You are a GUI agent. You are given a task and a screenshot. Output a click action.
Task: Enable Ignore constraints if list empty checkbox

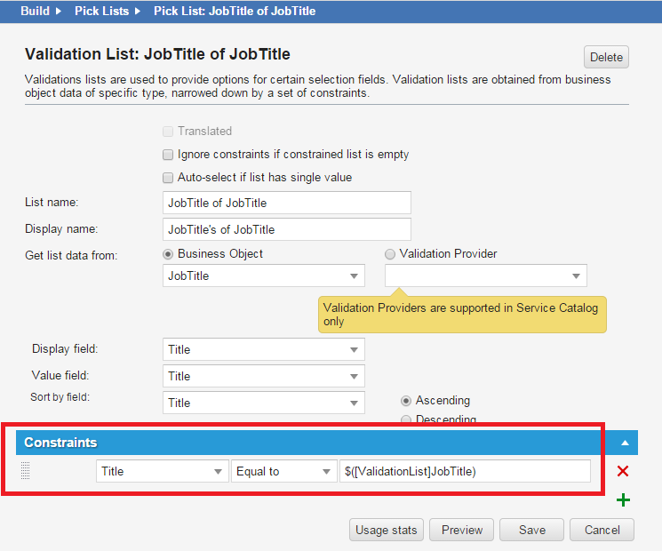coord(168,155)
